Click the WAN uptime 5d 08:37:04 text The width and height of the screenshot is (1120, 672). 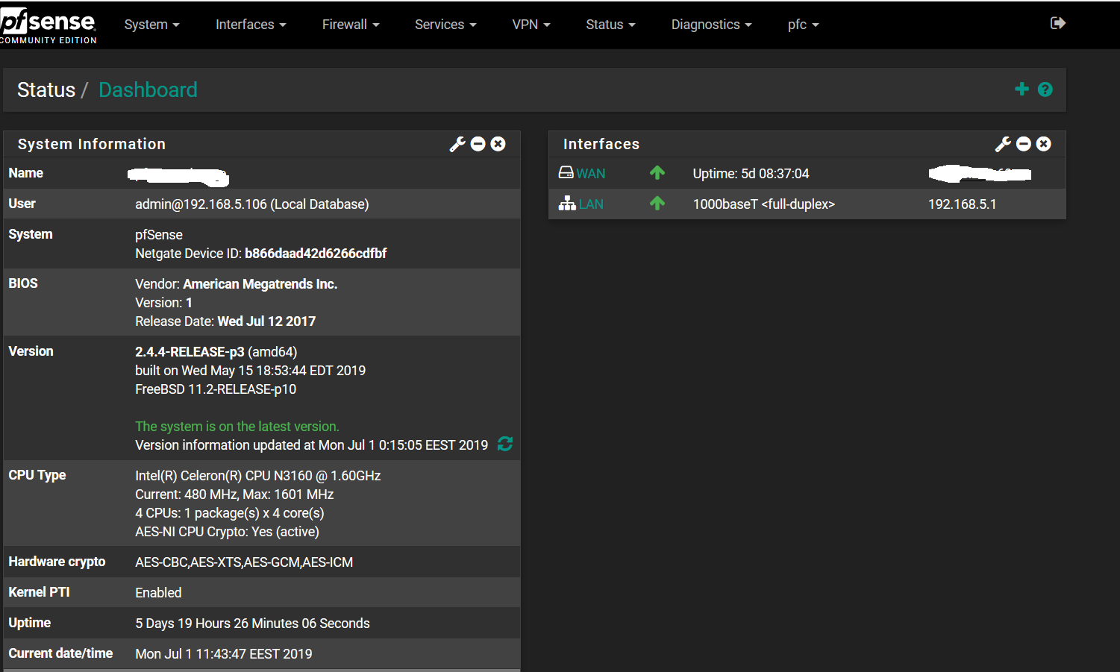tap(751, 174)
